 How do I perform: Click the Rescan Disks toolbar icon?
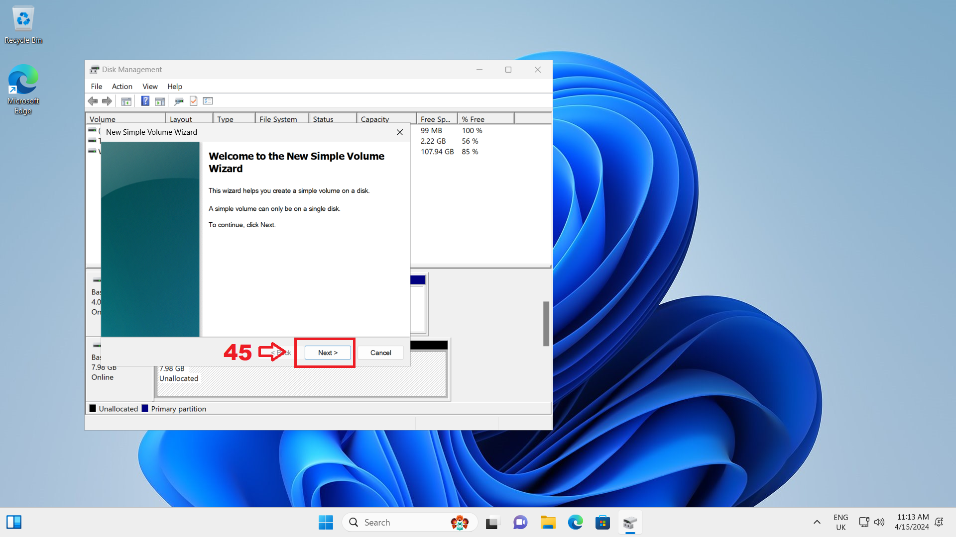click(179, 101)
